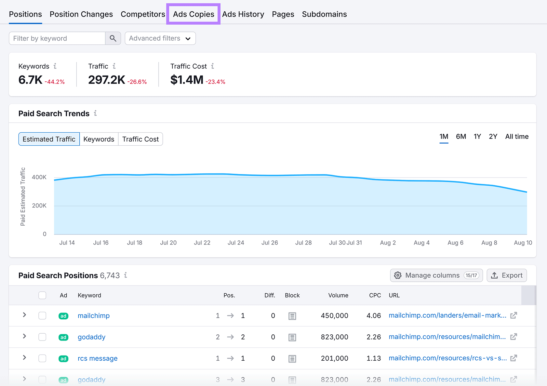Screen dimensions: 547x386
Task: Open the mailchimp URL via external link icon
Action: point(513,316)
